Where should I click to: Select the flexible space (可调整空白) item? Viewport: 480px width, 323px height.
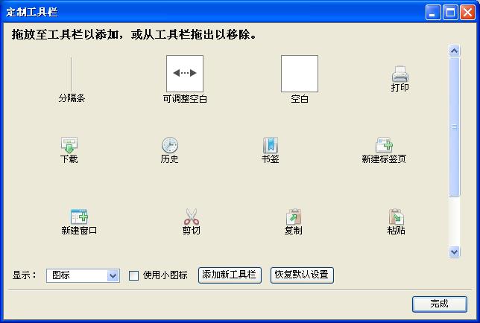(185, 74)
